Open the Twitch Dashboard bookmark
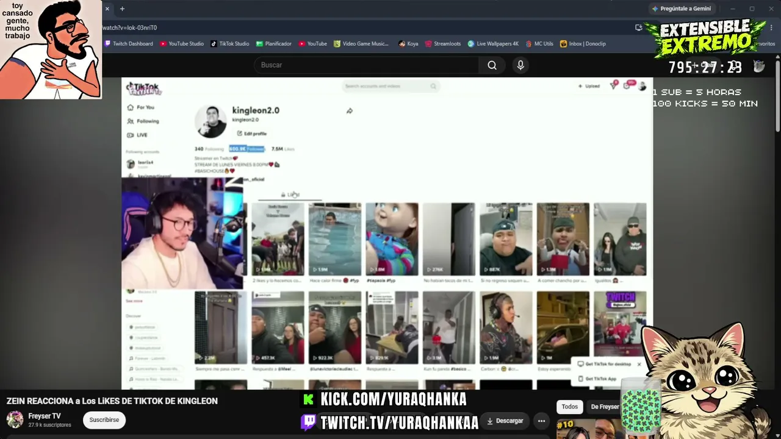This screenshot has height=439, width=781. coord(129,44)
